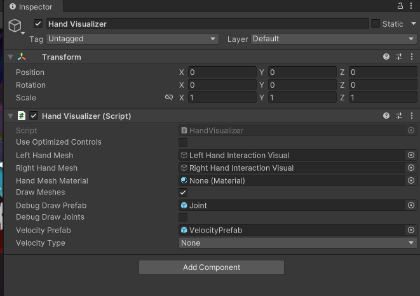
Task: Open Hand Visualizer script context menu
Action: pos(412,116)
